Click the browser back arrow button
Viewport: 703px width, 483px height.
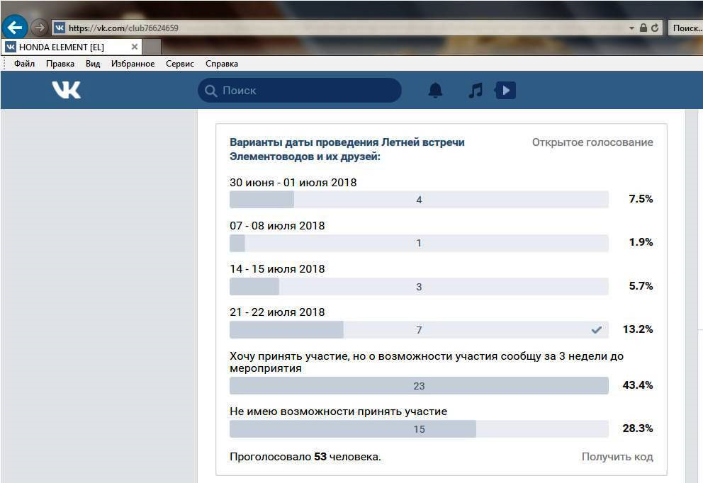[15, 28]
